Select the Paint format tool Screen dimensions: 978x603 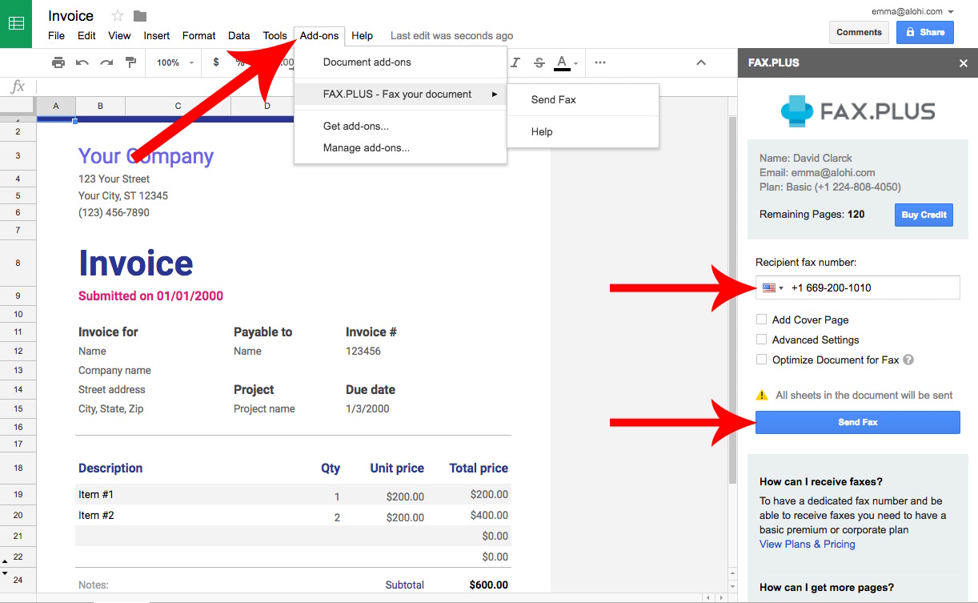tap(130, 62)
